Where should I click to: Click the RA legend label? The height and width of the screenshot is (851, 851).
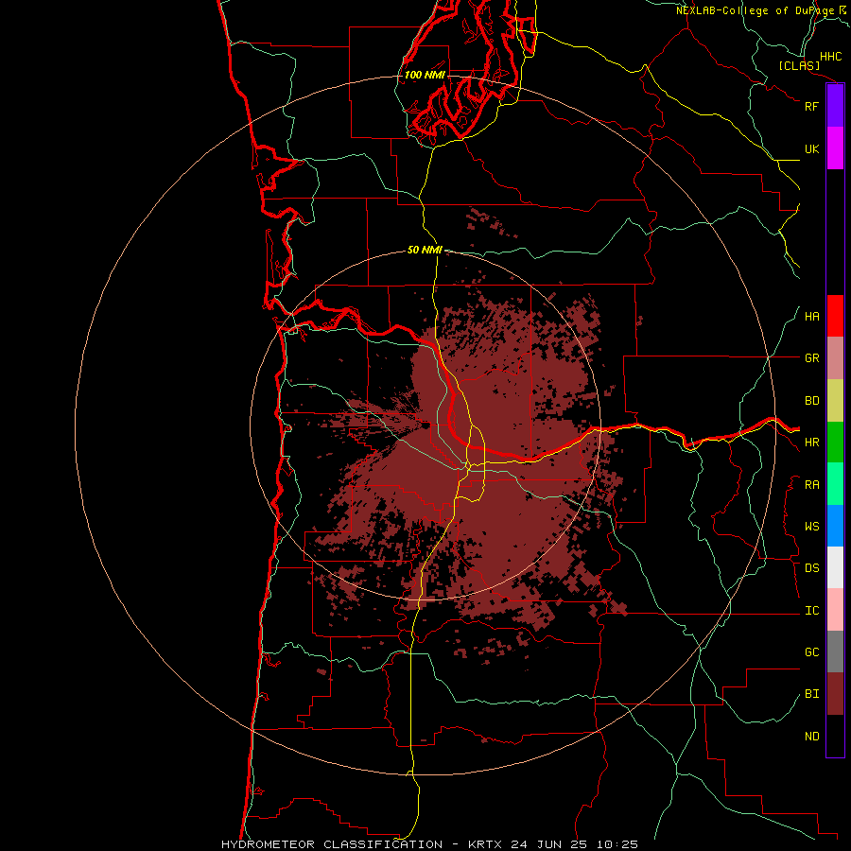(811, 485)
